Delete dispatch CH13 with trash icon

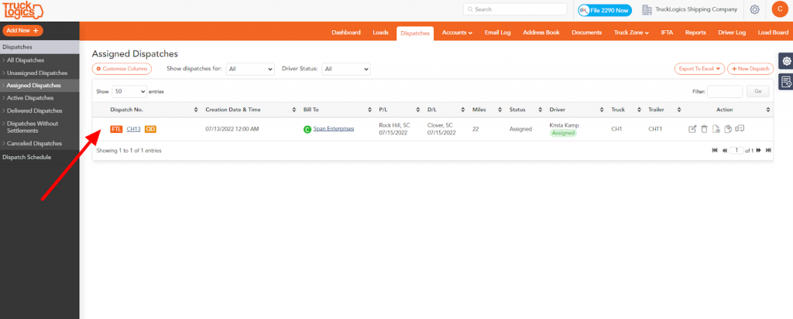tap(704, 129)
